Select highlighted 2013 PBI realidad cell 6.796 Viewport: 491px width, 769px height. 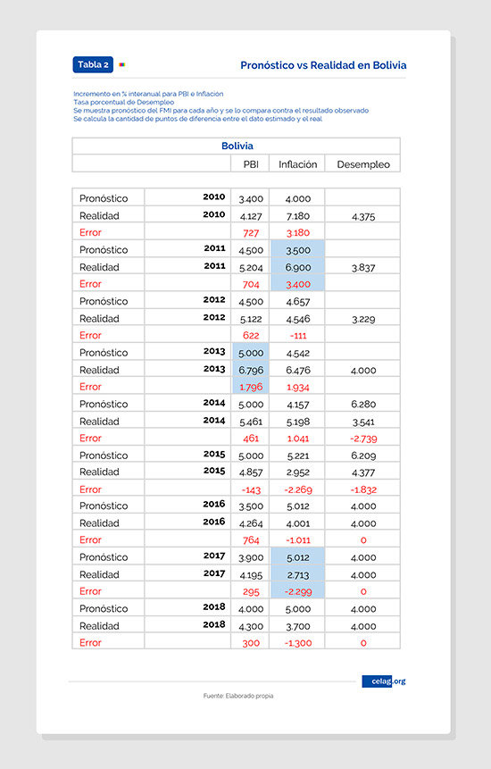[x=251, y=370]
